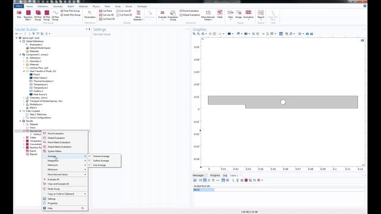Screen dimensions: 381x214
Task: Open the Animation export button
Action: point(248,15)
